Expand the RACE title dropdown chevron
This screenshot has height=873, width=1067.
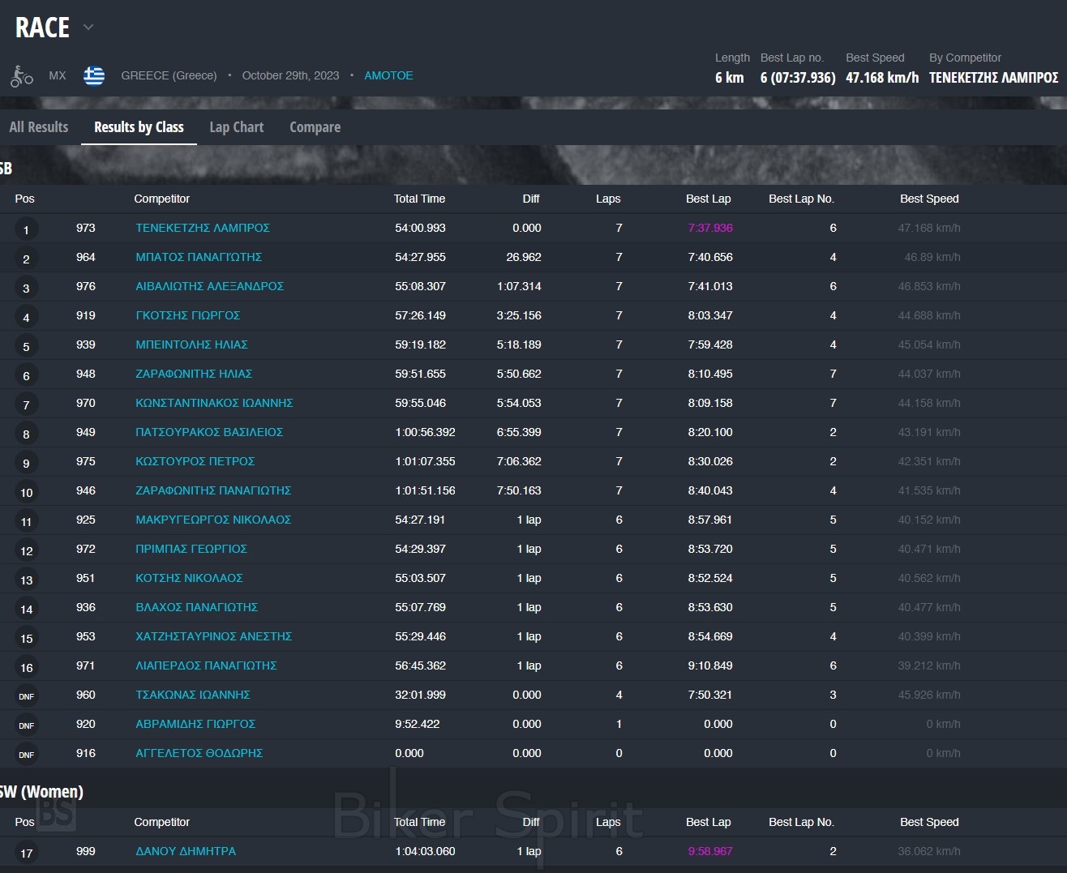[x=88, y=28]
